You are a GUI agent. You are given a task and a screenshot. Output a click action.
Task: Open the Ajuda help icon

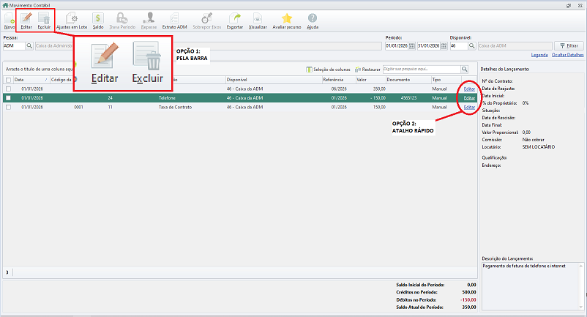tap(313, 21)
